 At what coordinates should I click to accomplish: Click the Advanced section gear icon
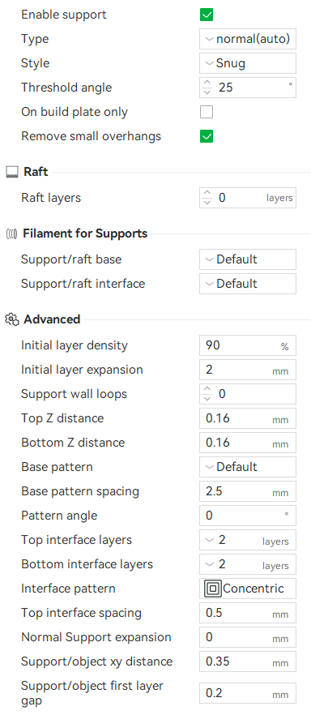click(11, 319)
